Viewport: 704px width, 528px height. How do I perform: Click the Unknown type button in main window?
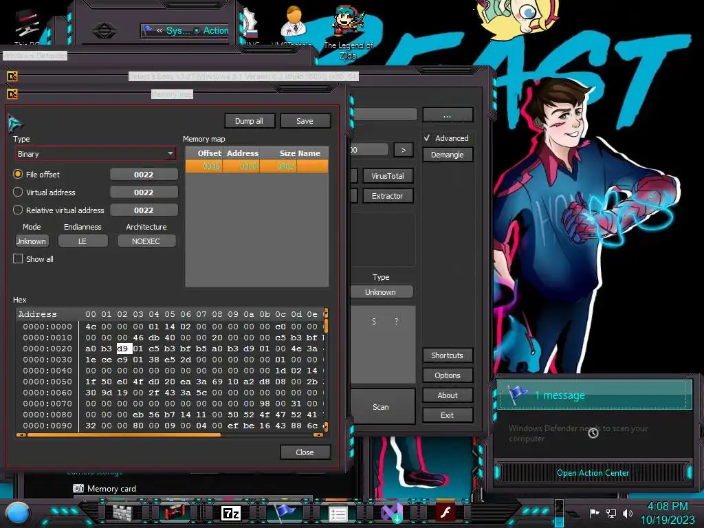pos(381,291)
